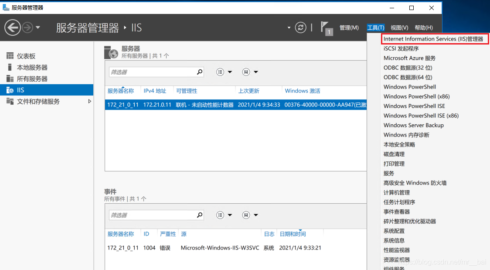Open ODBC 数据源(32 位)

[408, 68]
